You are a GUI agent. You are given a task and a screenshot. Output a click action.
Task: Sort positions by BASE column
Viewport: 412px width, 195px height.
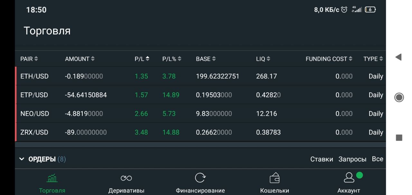206,59
